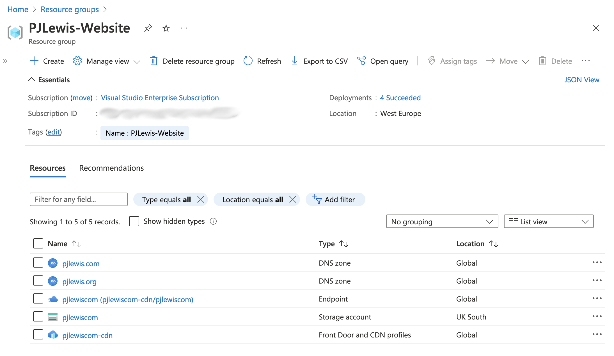Sort by the Name column

click(x=64, y=244)
